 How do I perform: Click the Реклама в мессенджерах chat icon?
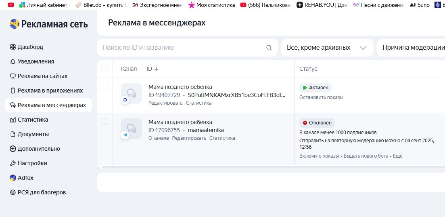13,105
